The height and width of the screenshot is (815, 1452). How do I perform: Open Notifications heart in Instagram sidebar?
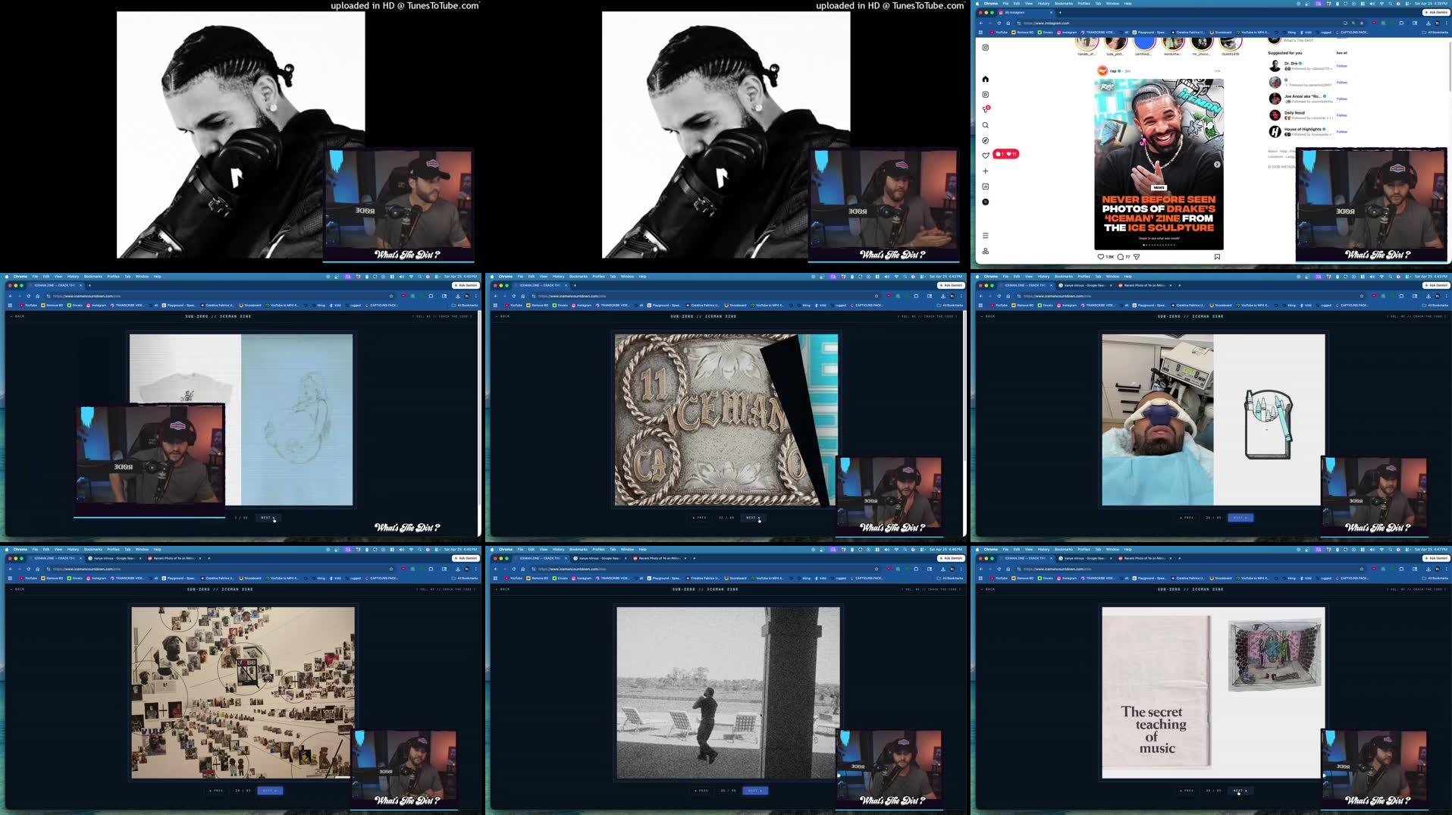click(985, 155)
